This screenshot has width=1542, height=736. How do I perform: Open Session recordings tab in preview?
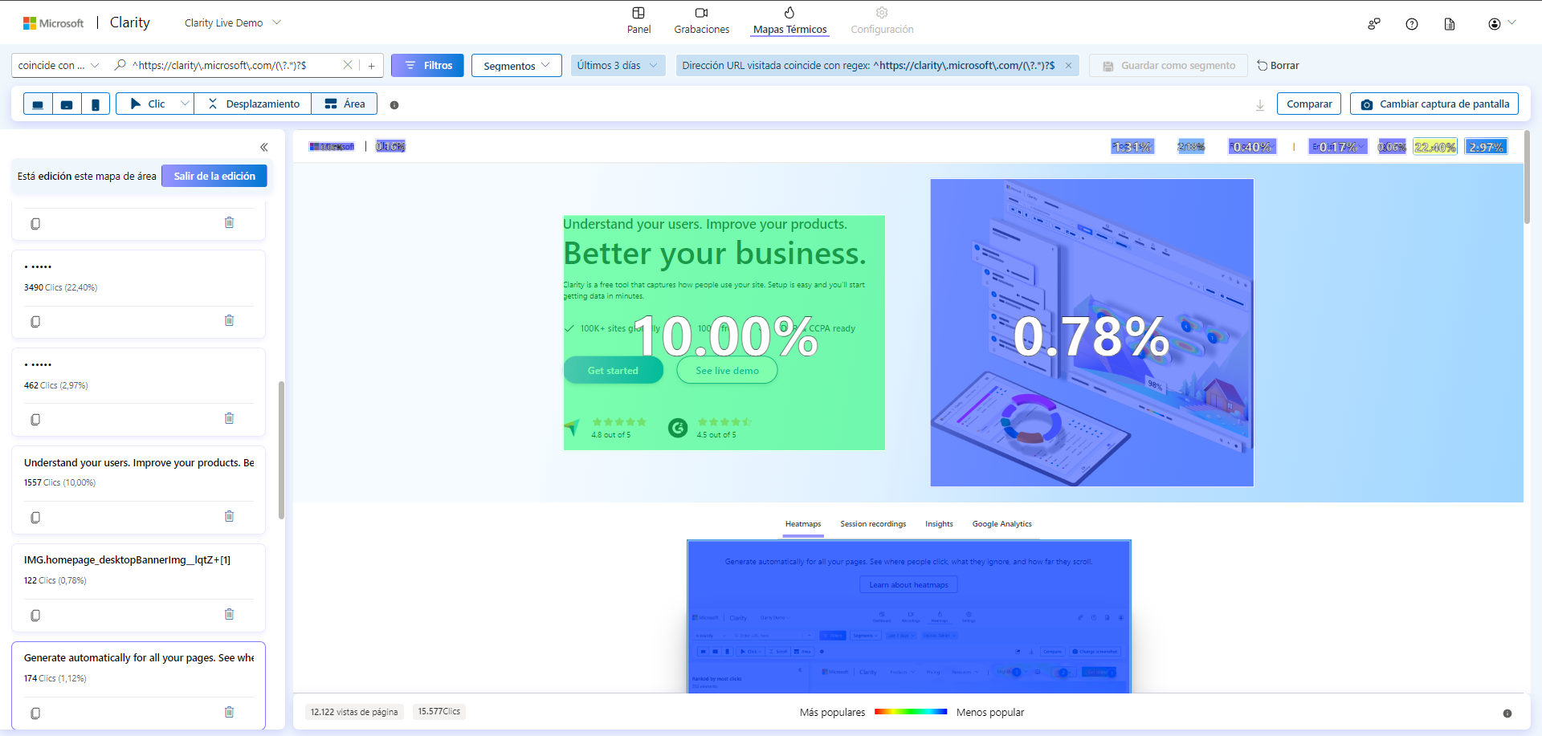[x=873, y=524]
